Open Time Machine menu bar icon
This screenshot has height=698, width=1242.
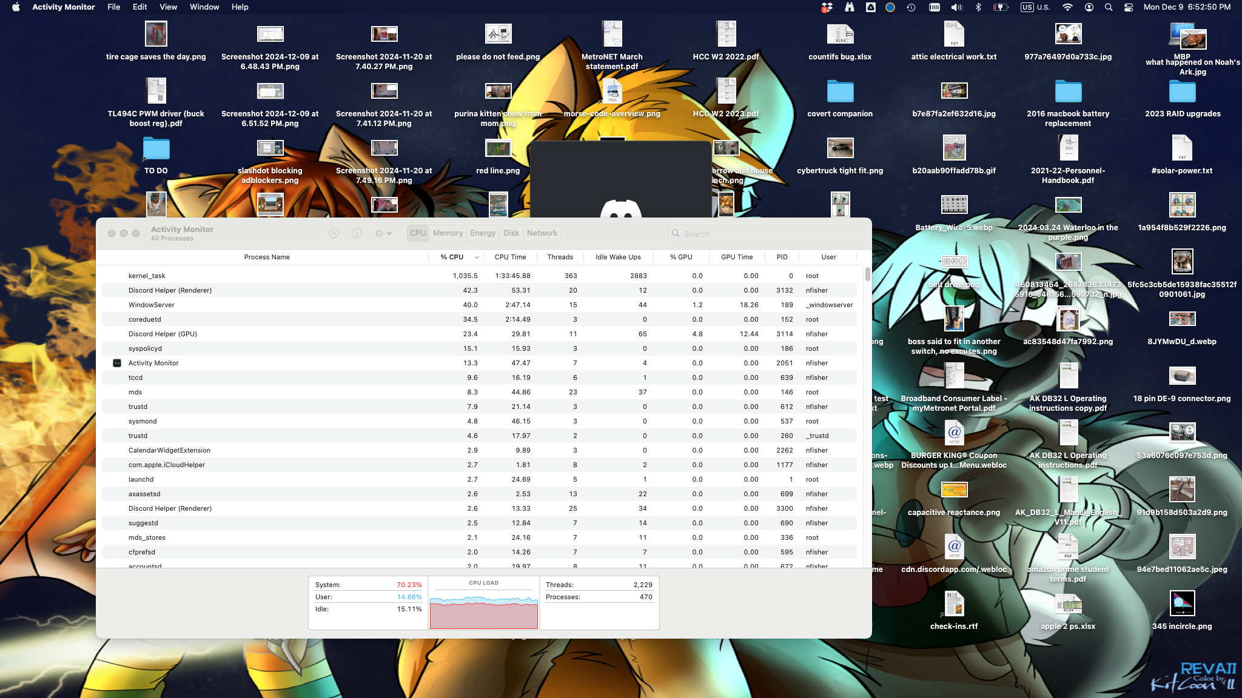point(911,7)
